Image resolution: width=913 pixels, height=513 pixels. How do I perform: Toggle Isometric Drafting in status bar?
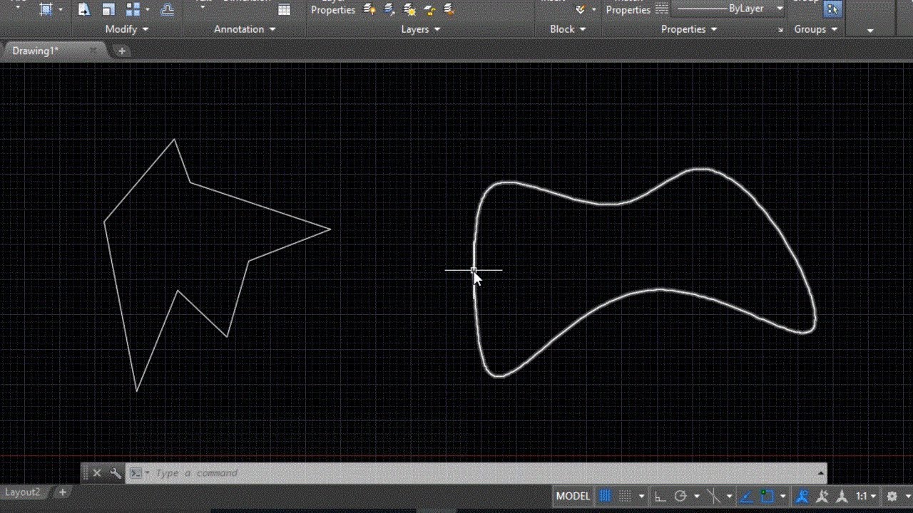tap(713, 496)
